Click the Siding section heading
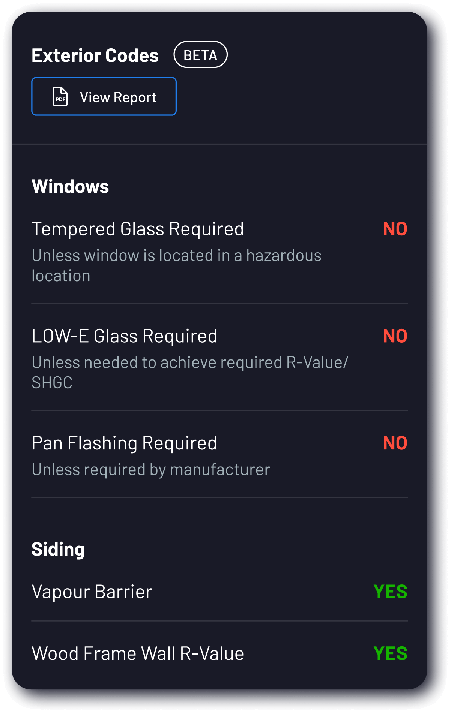 [58, 550]
